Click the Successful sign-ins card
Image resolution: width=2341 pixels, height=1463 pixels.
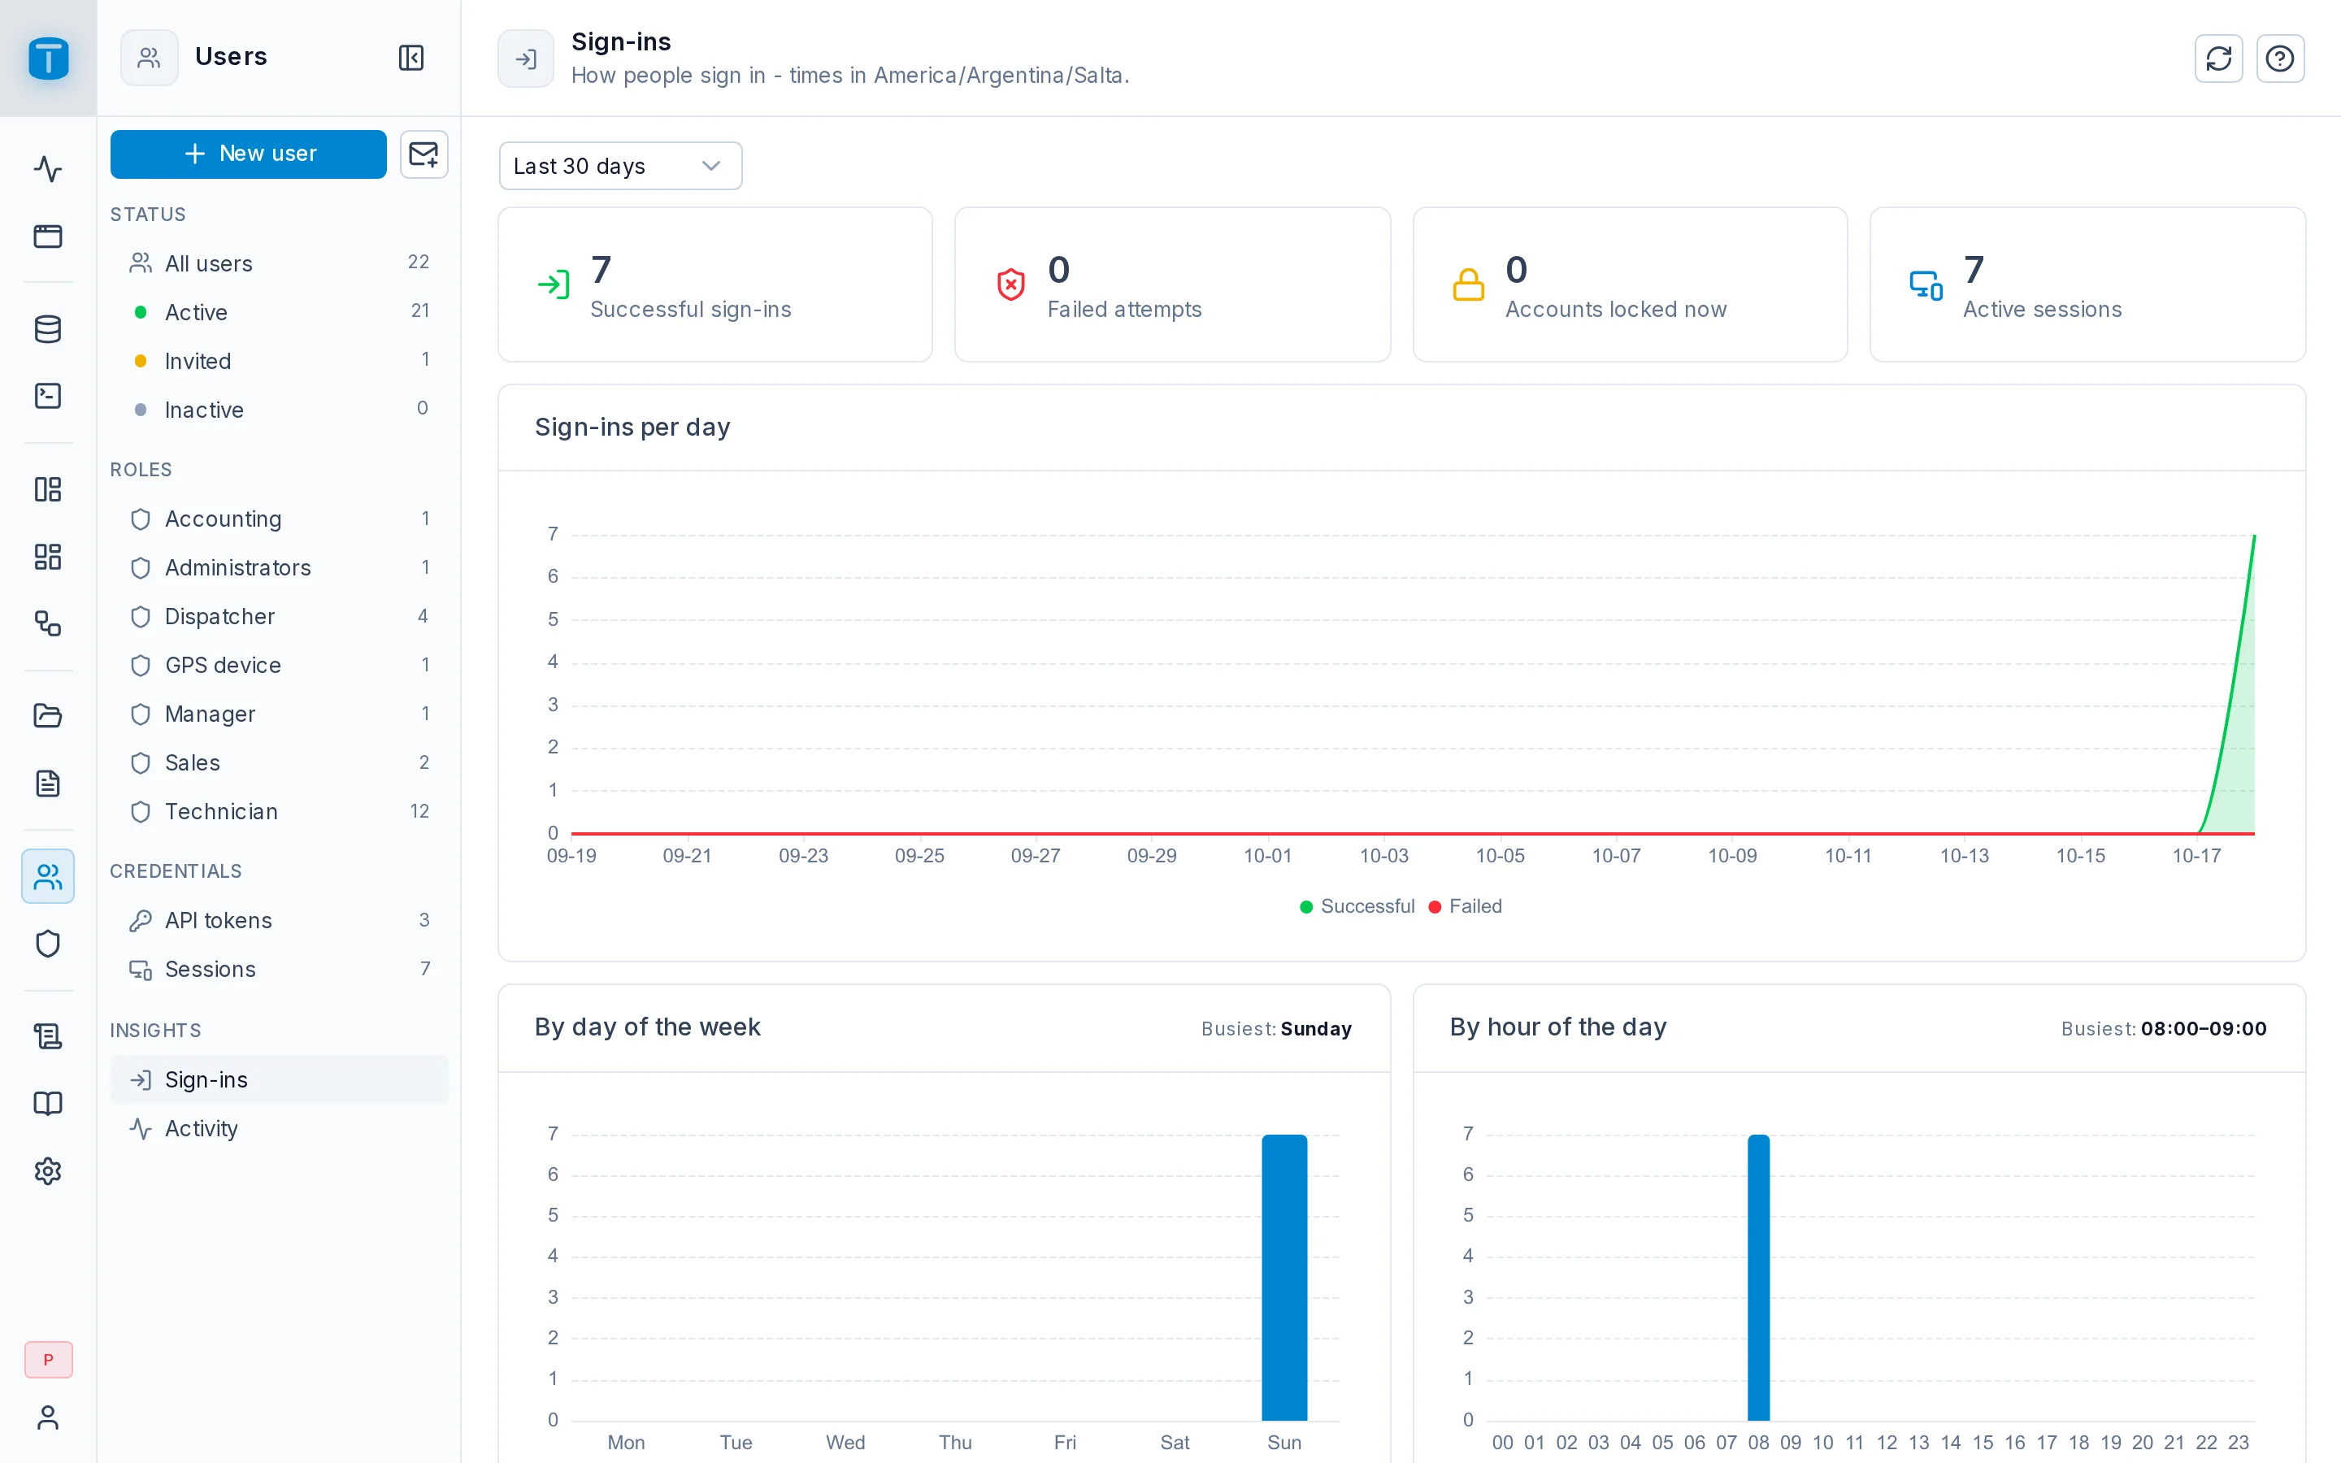714,284
